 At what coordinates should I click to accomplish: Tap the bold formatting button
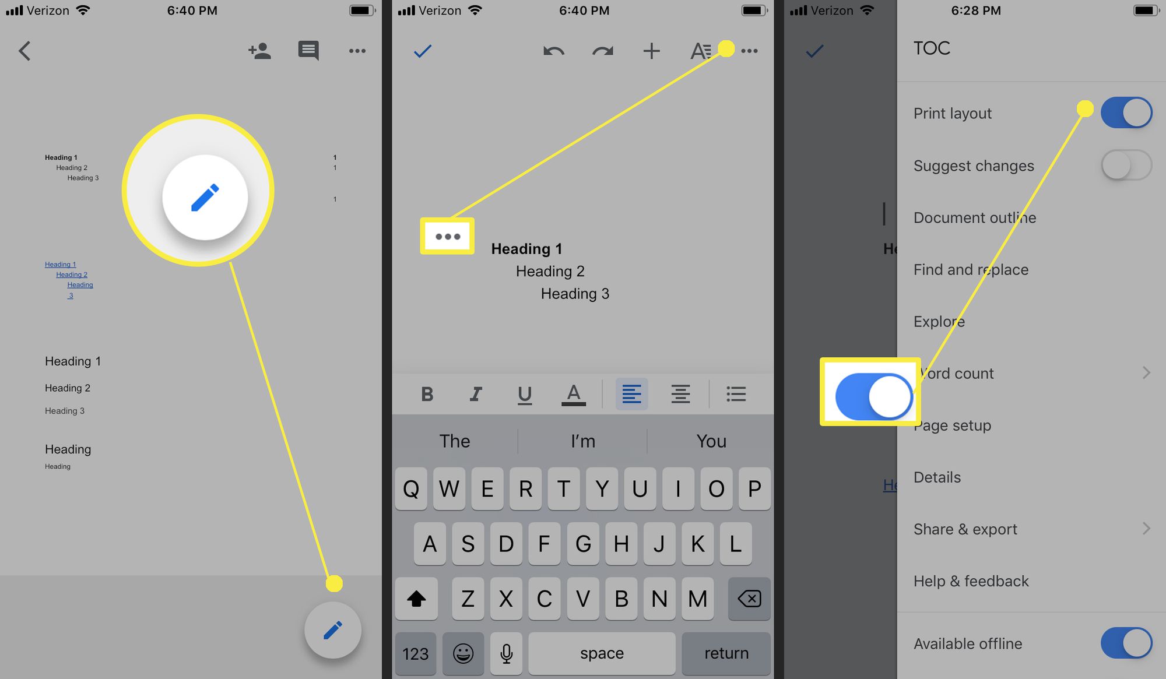click(426, 393)
